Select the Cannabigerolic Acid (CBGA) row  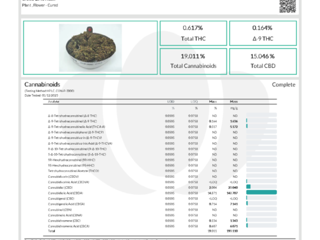(x=160, y=204)
